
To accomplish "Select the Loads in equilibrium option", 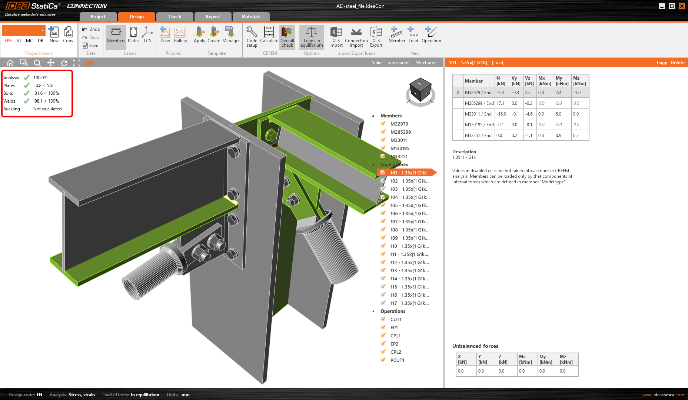I will (x=311, y=37).
